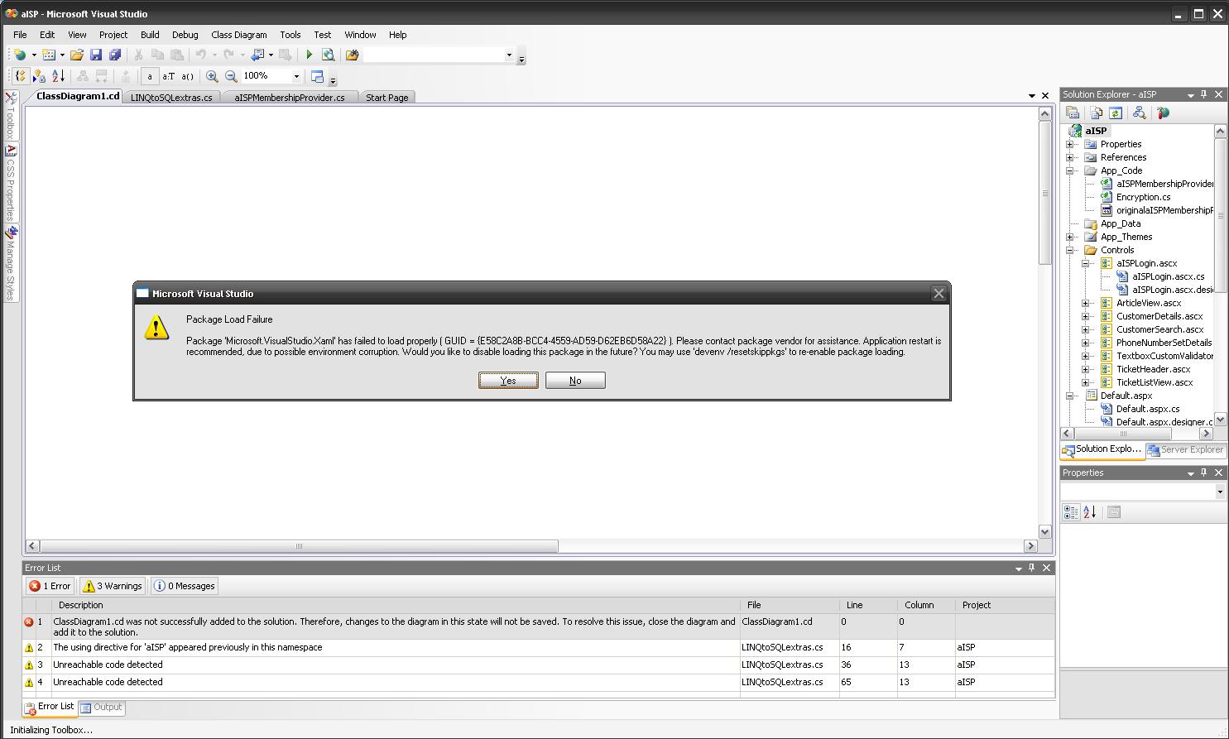Toggle the 3 Warnings filter
Image resolution: width=1229 pixels, height=739 pixels.
(x=112, y=586)
